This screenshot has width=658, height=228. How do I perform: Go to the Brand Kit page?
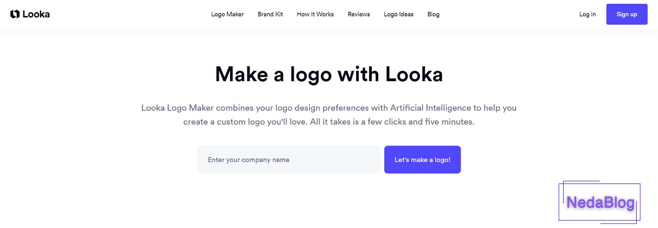pyautogui.click(x=270, y=14)
